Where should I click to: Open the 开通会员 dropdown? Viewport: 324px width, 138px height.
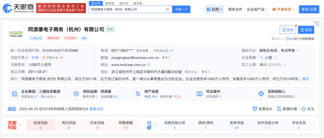(283, 9)
